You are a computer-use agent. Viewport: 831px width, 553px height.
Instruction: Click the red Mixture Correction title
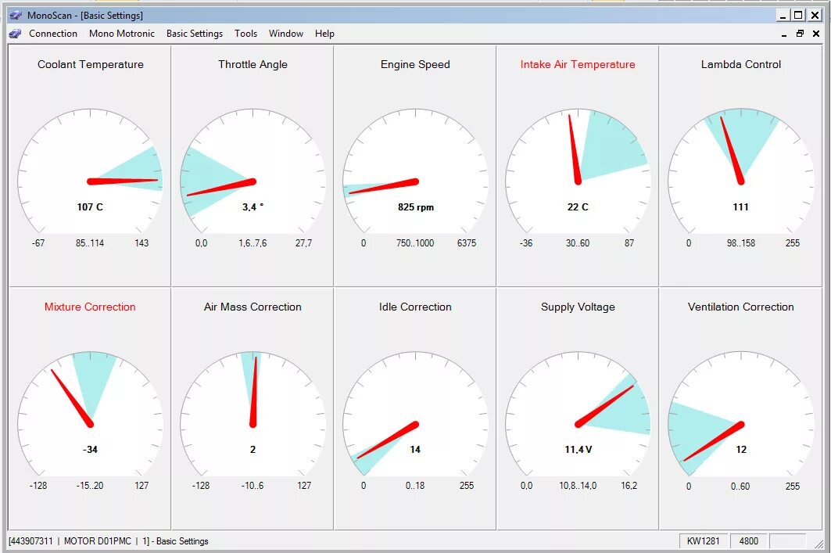tap(90, 307)
